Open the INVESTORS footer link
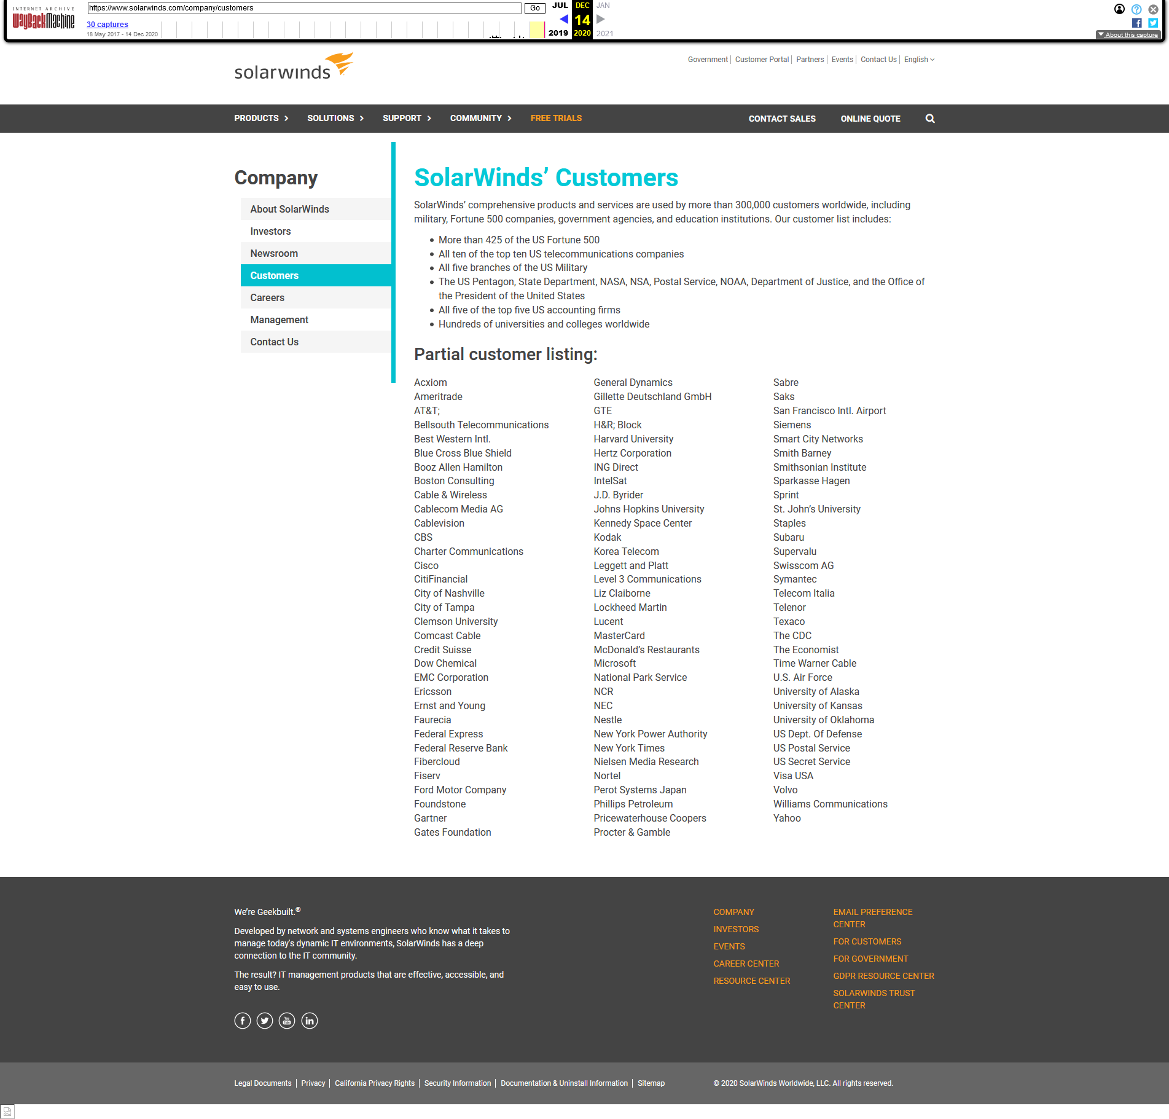The width and height of the screenshot is (1169, 1119). pos(736,929)
